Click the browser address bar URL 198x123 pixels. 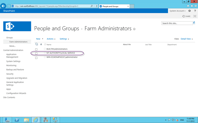click(46, 6)
